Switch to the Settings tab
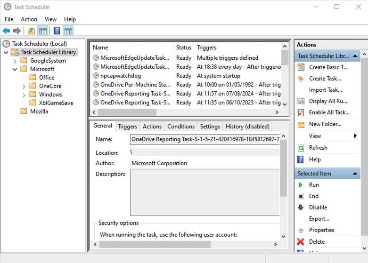The width and height of the screenshot is (368, 263). (210, 127)
